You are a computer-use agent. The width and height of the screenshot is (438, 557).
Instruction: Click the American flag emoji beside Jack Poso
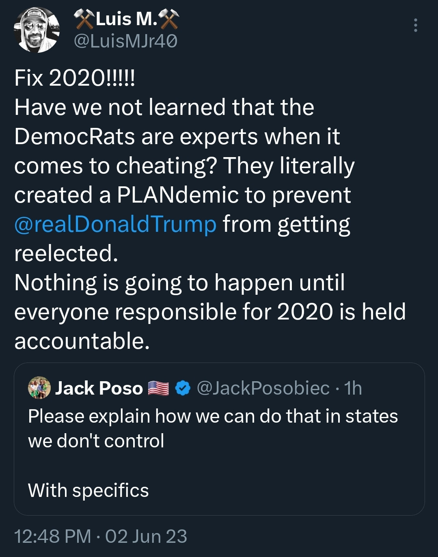pyautogui.click(x=158, y=389)
